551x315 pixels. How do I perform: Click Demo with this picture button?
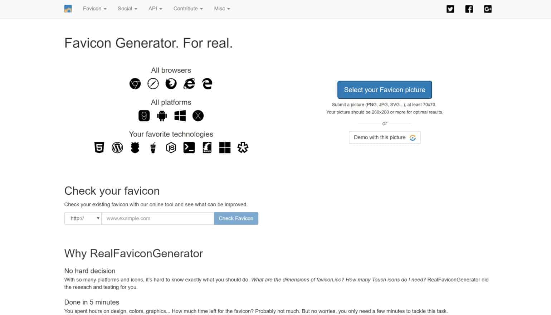coord(385,137)
